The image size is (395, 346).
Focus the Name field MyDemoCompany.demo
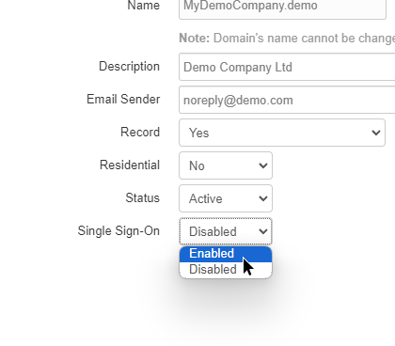282,7
